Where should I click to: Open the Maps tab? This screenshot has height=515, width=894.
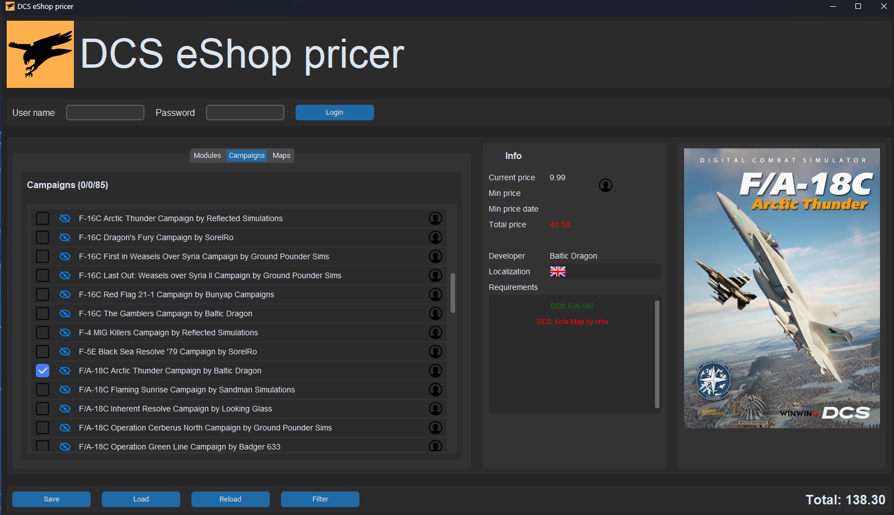point(281,156)
